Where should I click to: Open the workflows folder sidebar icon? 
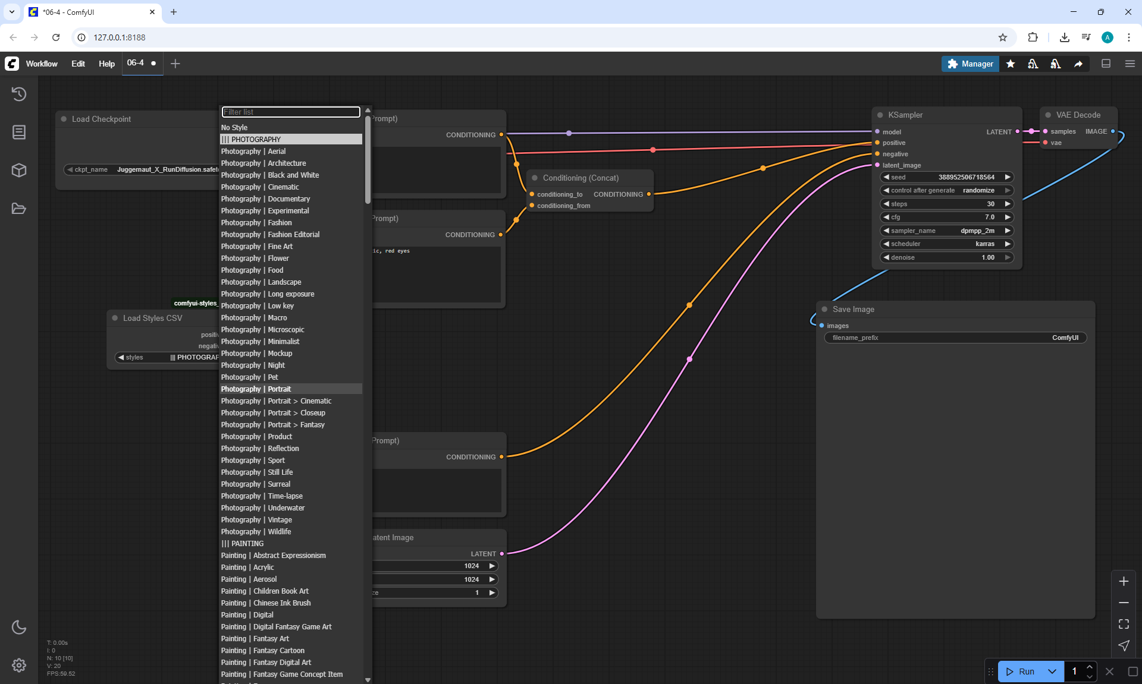[x=19, y=209]
